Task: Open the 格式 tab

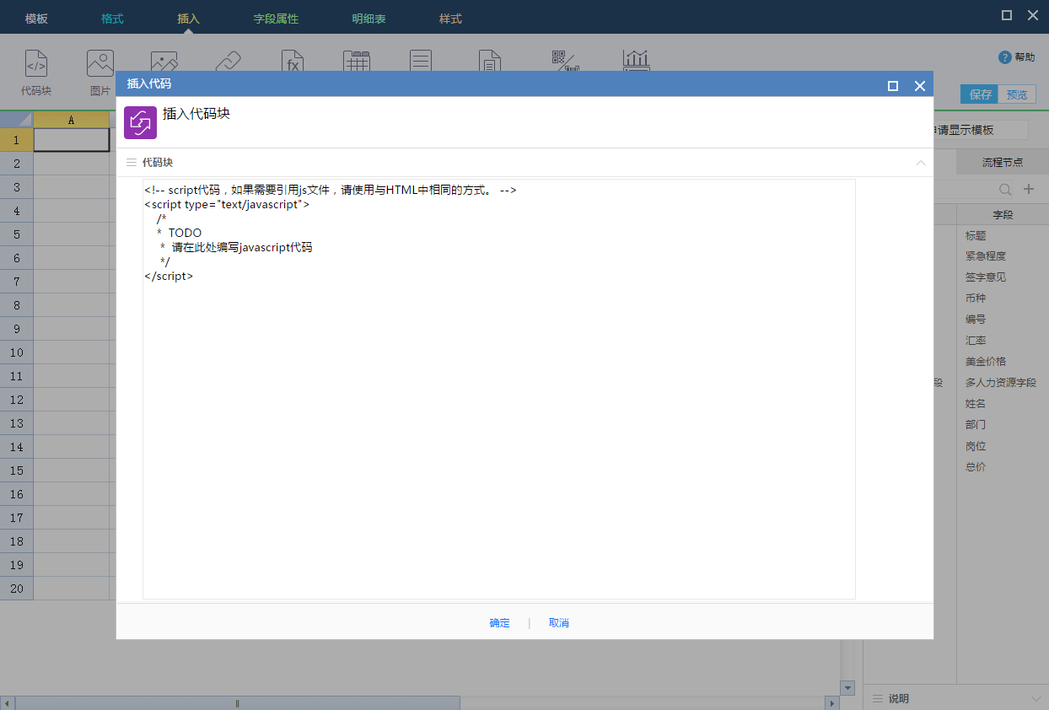Action: tap(112, 19)
